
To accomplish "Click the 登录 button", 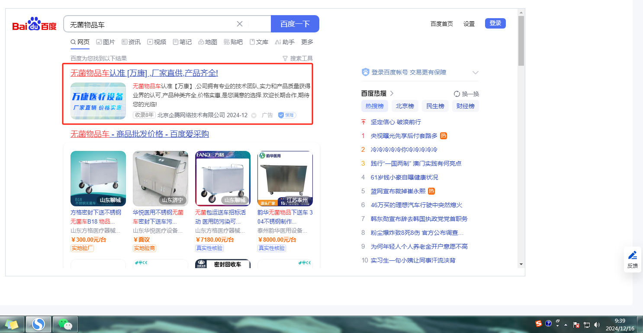I will point(495,23).
